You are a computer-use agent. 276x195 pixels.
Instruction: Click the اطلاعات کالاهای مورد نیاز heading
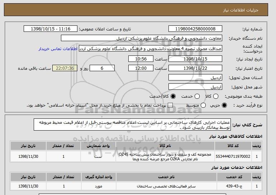coord(235,136)
